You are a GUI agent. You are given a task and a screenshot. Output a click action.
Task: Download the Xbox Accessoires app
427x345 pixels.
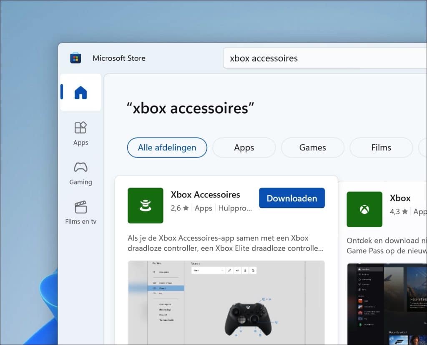(x=292, y=198)
